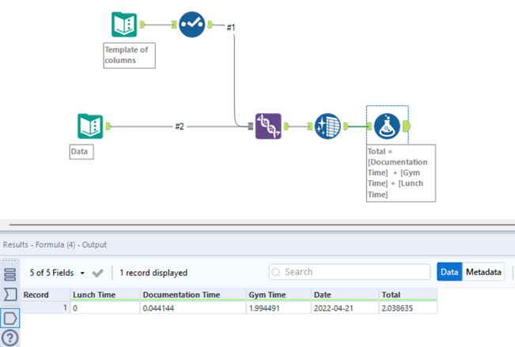
Task: Select the Data Cleansing tool
Action: click(328, 126)
